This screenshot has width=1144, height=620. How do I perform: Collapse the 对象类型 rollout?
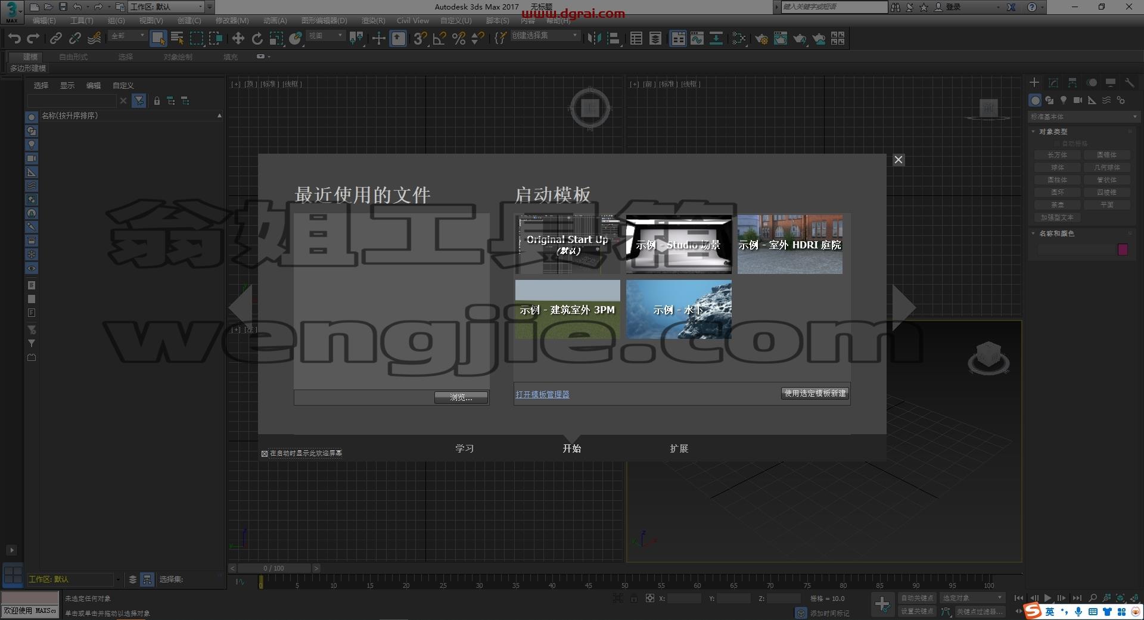1053,132
